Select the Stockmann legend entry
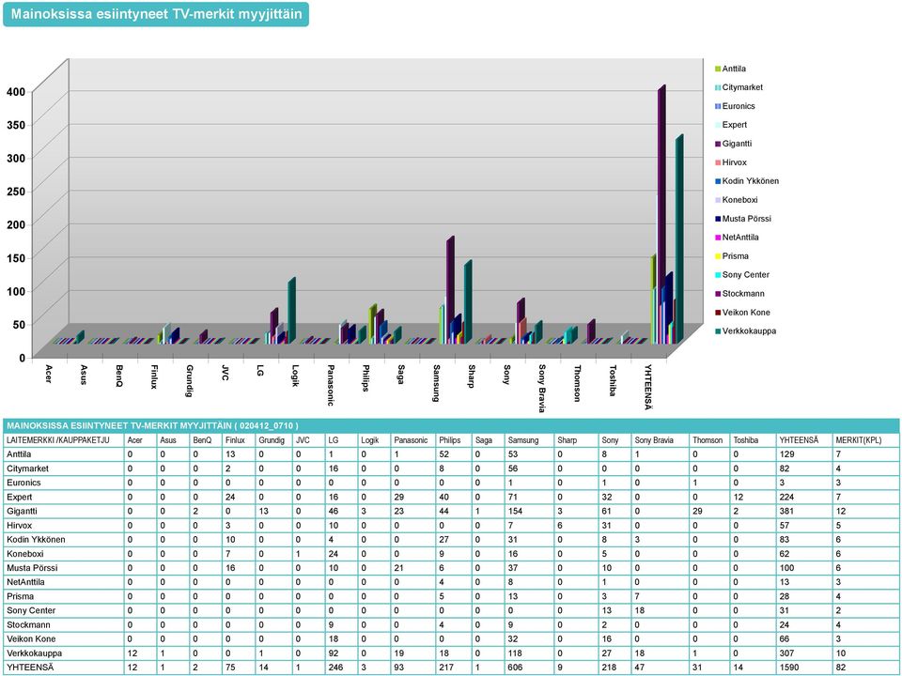Screen dimensions: 902x676 [x=739, y=294]
